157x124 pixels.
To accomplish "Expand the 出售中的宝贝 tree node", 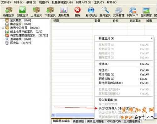I will (x=3, y=28).
